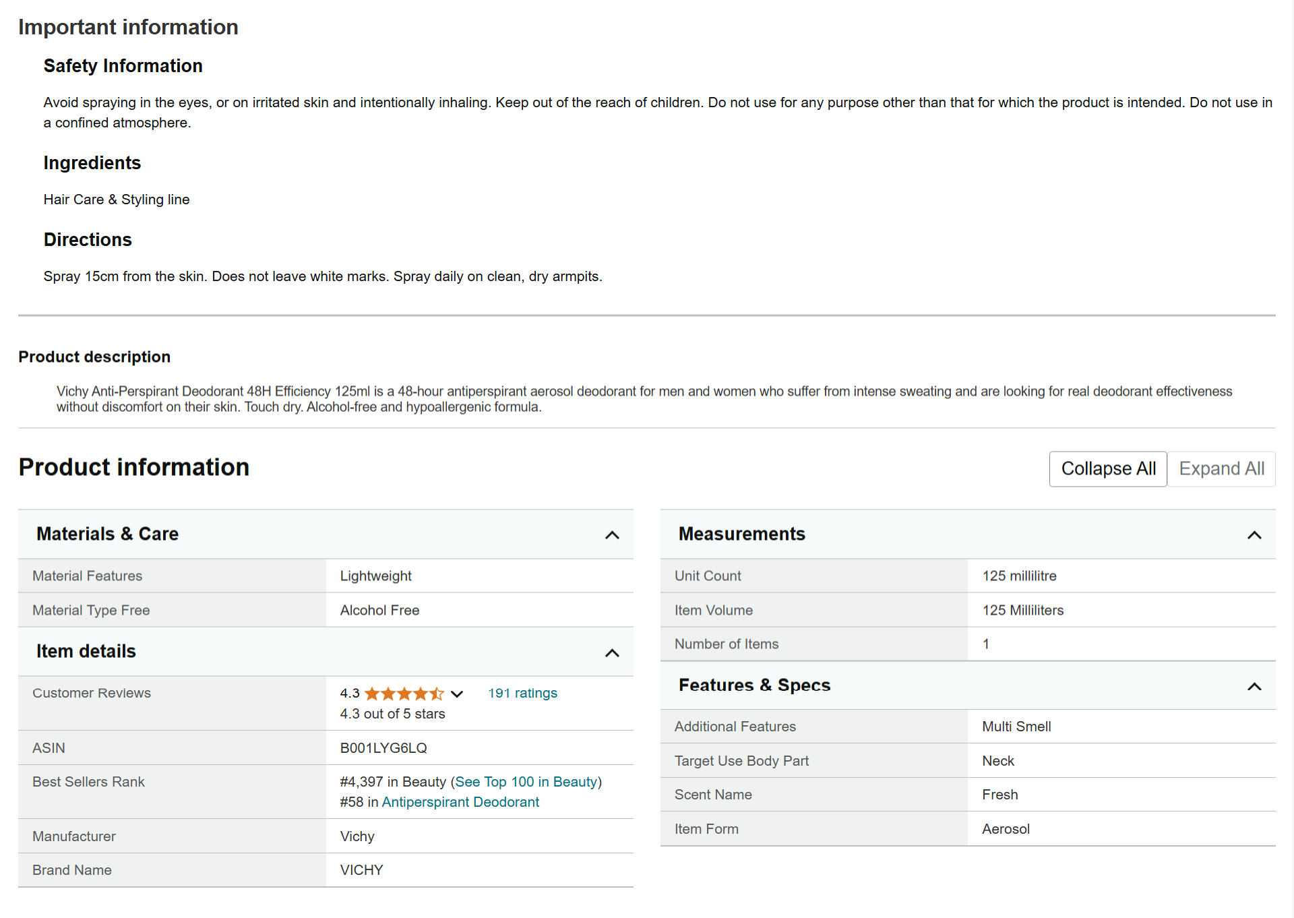The height and width of the screenshot is (918, 1294).
Task: Collapse the Materials & Care section chevron
Action: click(612, 535)
